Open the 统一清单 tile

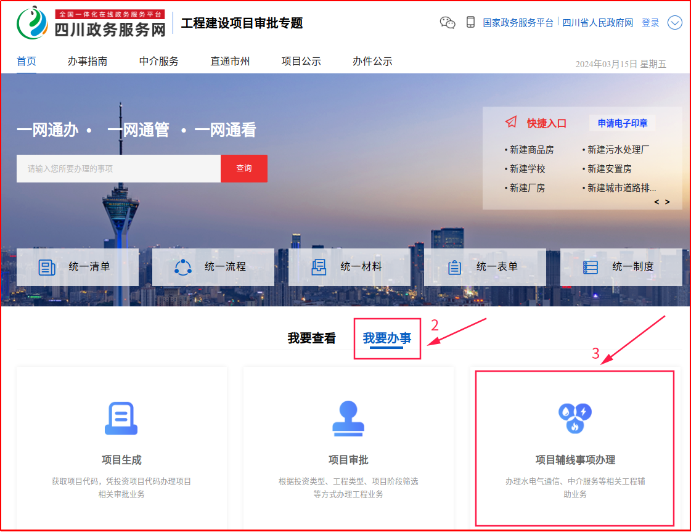77,267
